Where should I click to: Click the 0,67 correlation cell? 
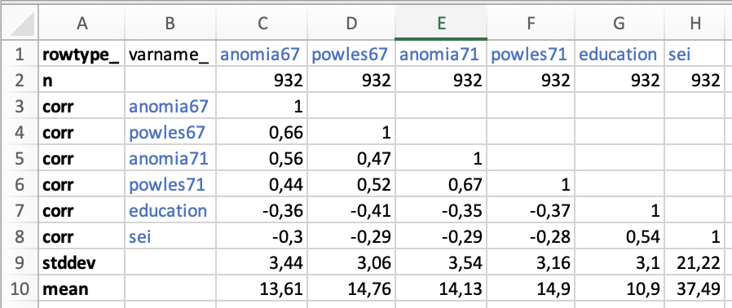click(441, 185)
